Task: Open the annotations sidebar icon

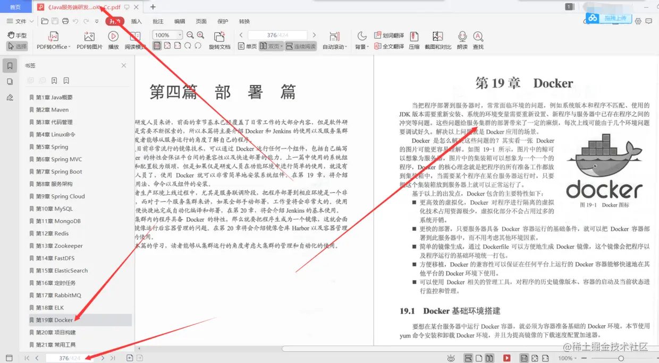Action: [x=10, y=98]
